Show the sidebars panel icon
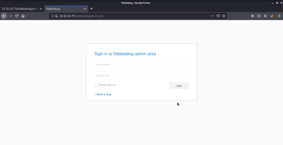 click(259, 16)
